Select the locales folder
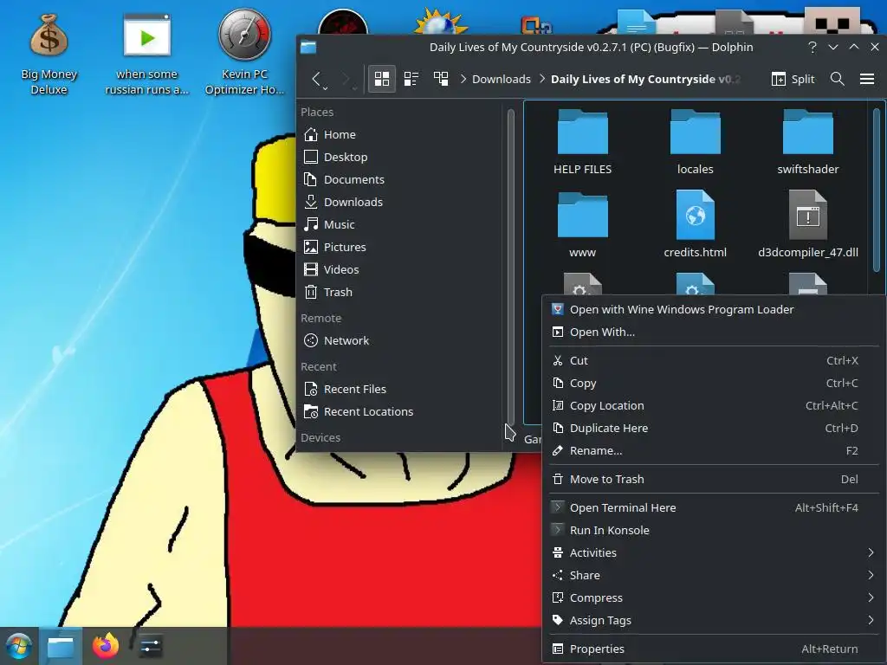This screenshot has width=887, height=665. click(696, 142)
